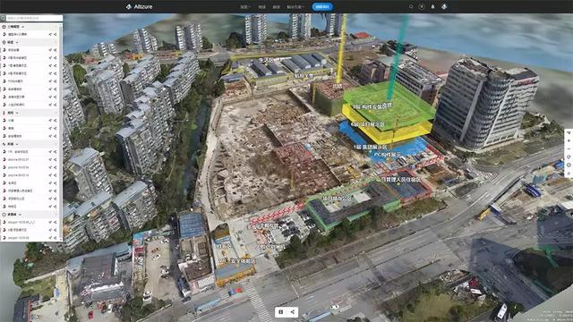Click the sidebar vertical scrollbar
This screenshot has width=573, height=322.
tap(61, 131)
